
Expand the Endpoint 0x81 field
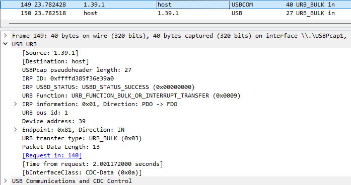pos(15,130)
